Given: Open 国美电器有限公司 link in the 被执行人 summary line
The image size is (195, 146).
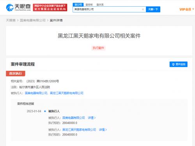Looking at the screenshot, I should 36,93.
